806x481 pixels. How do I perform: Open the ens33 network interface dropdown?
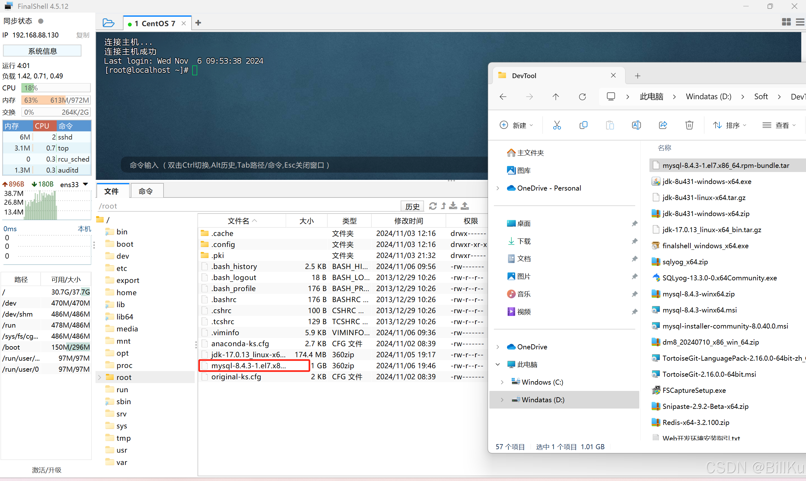click(x=86, y=184)
